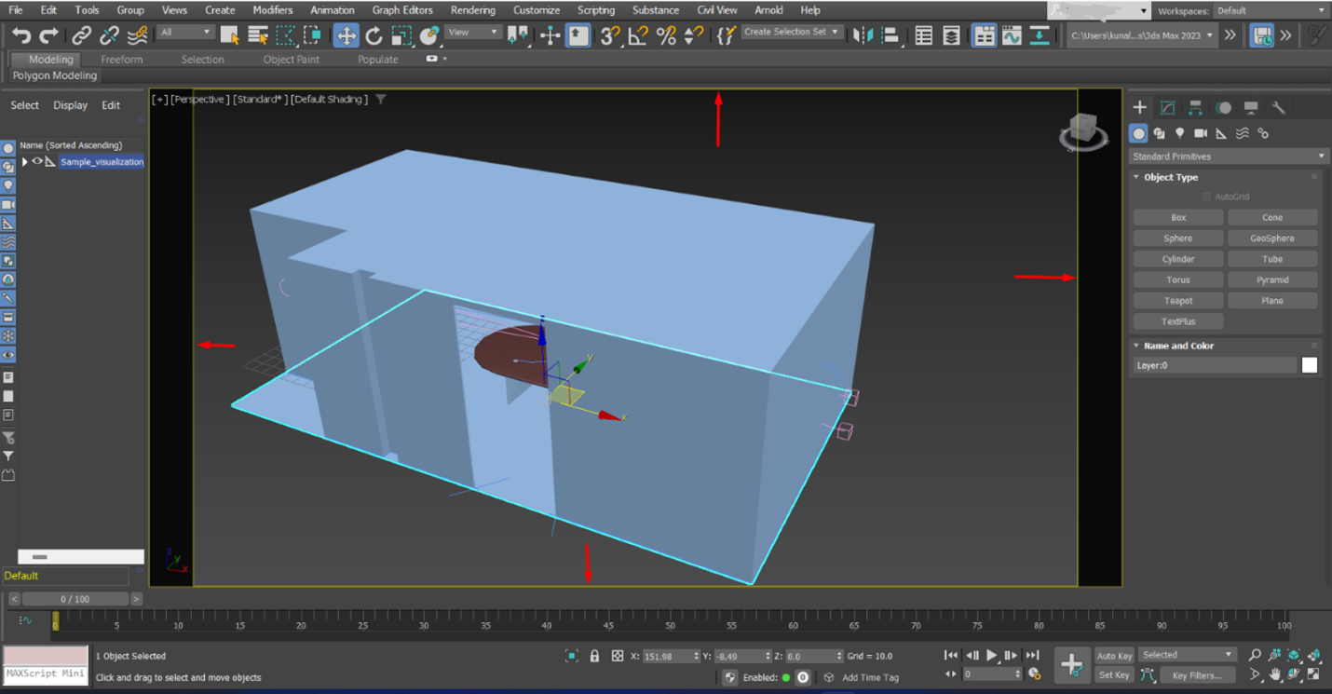Toggle visibility eye of Sample_visualization

(x=37, y=161)
